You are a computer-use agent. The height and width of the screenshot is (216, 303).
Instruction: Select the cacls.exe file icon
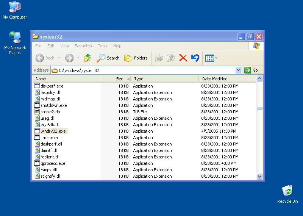pyautogui.click(x=37, y=137)
